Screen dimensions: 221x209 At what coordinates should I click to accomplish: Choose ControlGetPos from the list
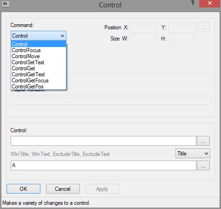click(39, 87)
